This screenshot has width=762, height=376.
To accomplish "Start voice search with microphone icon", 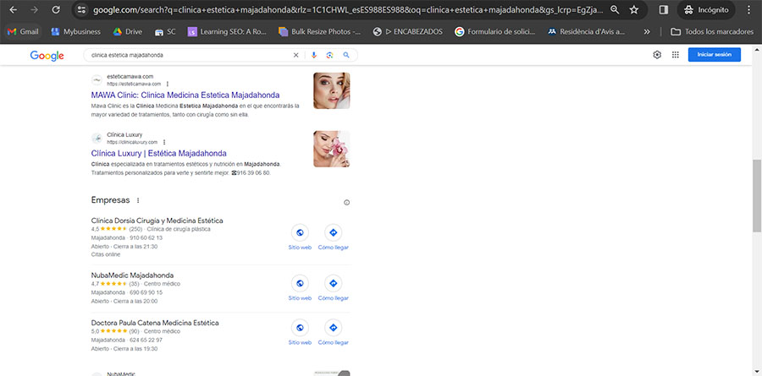I will 314,55.
